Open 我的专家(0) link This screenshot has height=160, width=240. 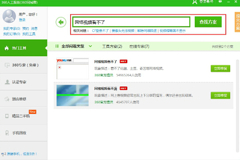[x=12, y=28]
